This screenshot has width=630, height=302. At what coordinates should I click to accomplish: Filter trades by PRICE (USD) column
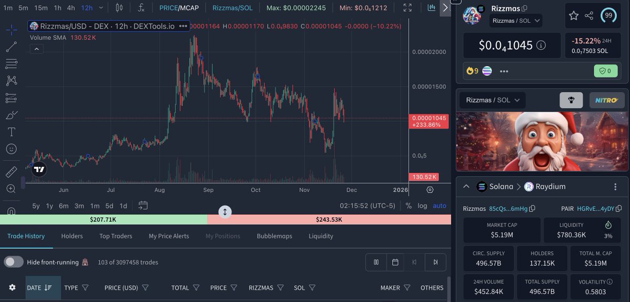coord(145,287)
